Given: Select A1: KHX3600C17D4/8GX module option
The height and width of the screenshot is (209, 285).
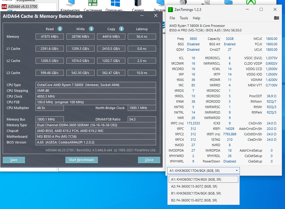Looking at the screenshot, I should (x=203, y=179).
